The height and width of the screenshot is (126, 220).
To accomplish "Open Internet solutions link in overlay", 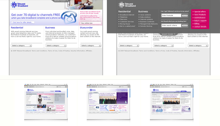I will click(x=146, y=19).
